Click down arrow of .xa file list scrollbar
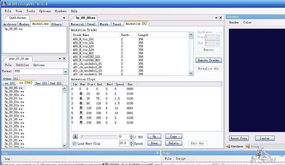Viewport: 285px width, 165px height. tap(64, 145)
